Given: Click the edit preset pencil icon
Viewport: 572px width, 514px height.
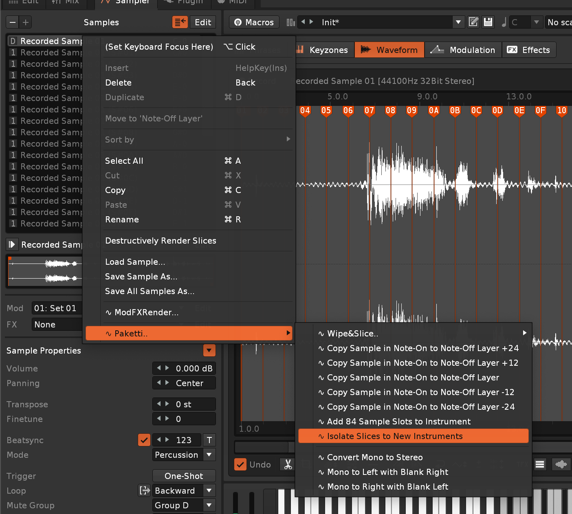Looking at the screenshot, I should (473, 22).
